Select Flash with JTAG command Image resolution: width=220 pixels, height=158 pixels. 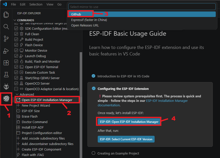coord(33,155)
